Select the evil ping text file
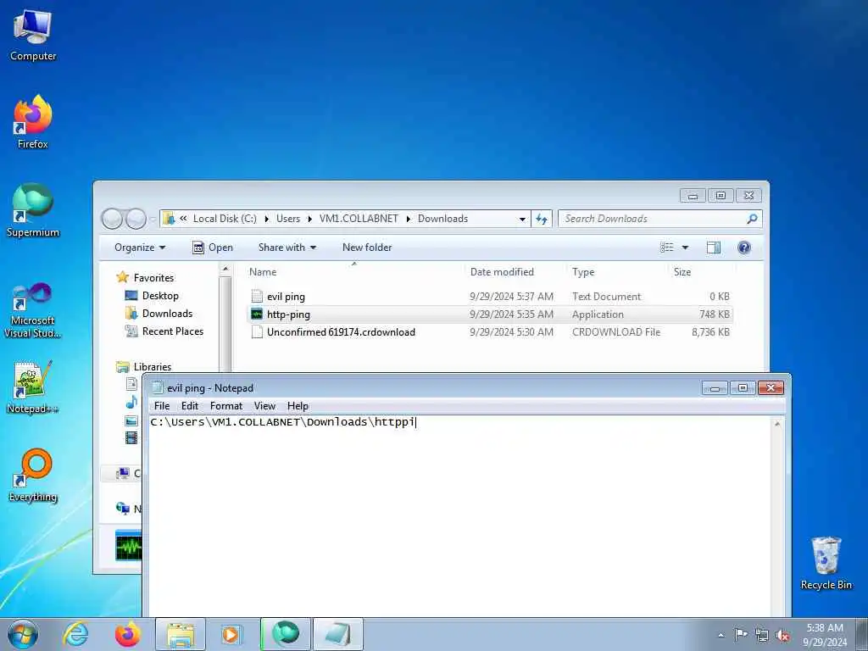The image size is (868, 651). [490, 297]
